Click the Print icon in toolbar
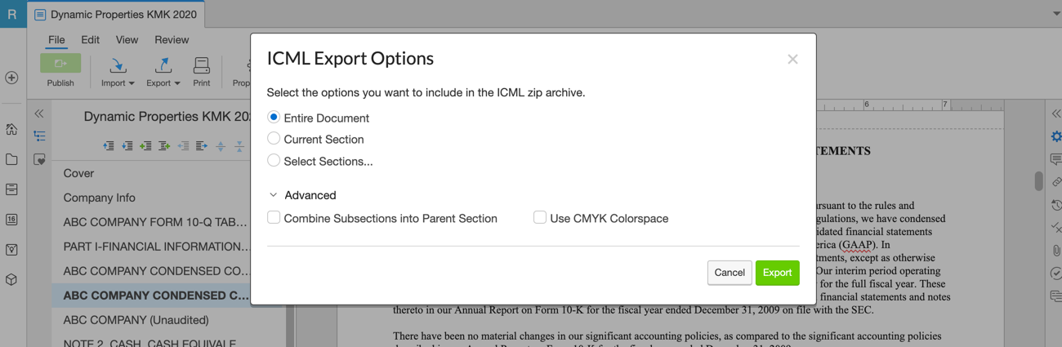1062x347 pixels. 201,65
